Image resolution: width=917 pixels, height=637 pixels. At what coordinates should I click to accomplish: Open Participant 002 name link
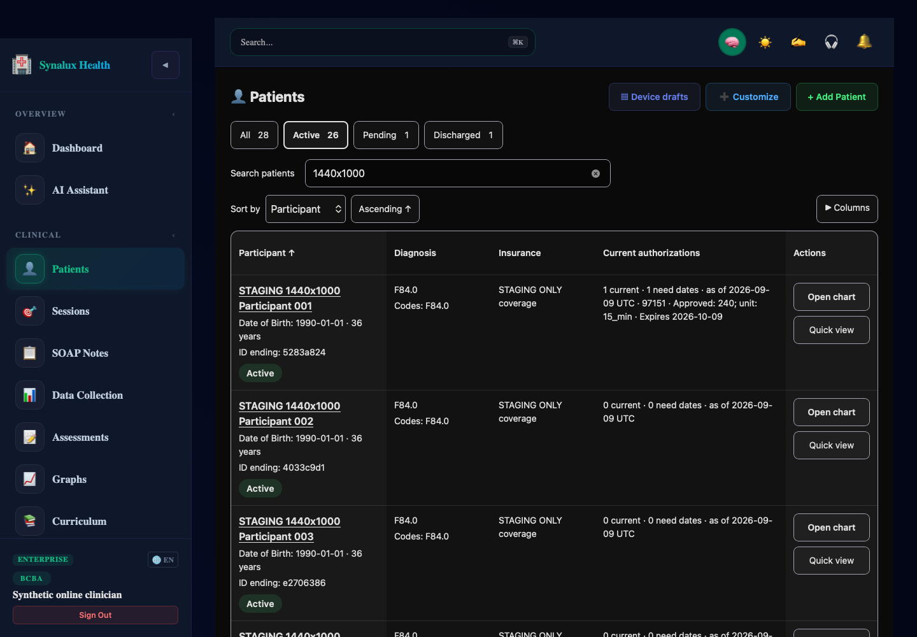coord(290,413)
